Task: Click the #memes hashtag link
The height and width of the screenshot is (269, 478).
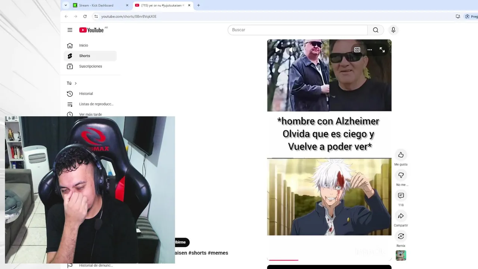Action: point(218,253)
